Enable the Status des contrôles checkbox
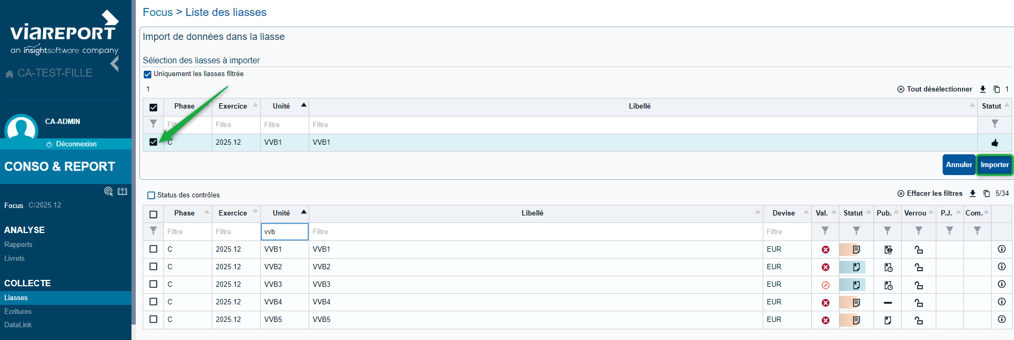 coord(151,195)
